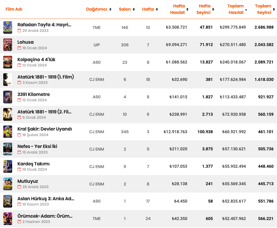Viewport: 277px width, 228px height.
Task: Open the Lohusa movie poster
Action: coord(8,45)
